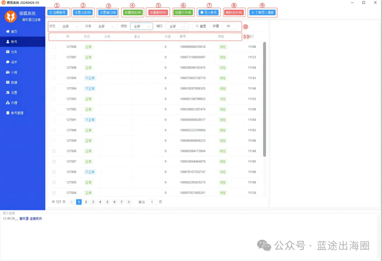The width and height of the screenshot is (382, 261).
Task: Open the 话术 speech-bubble icon in the sidebar
Action: (8, 62)
